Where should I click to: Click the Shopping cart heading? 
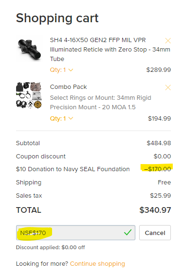tap(57, 18)
